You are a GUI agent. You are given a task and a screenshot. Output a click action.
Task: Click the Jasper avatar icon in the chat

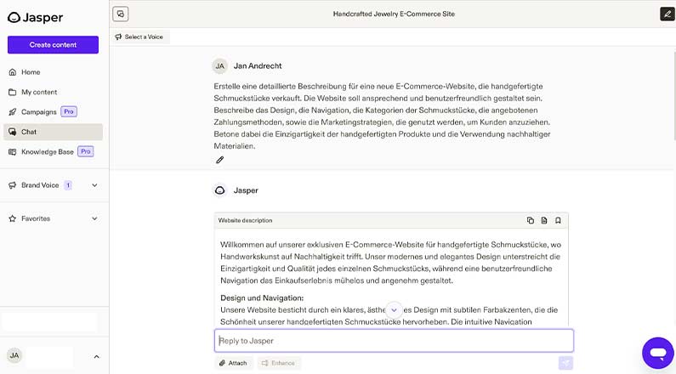(220, 190)
